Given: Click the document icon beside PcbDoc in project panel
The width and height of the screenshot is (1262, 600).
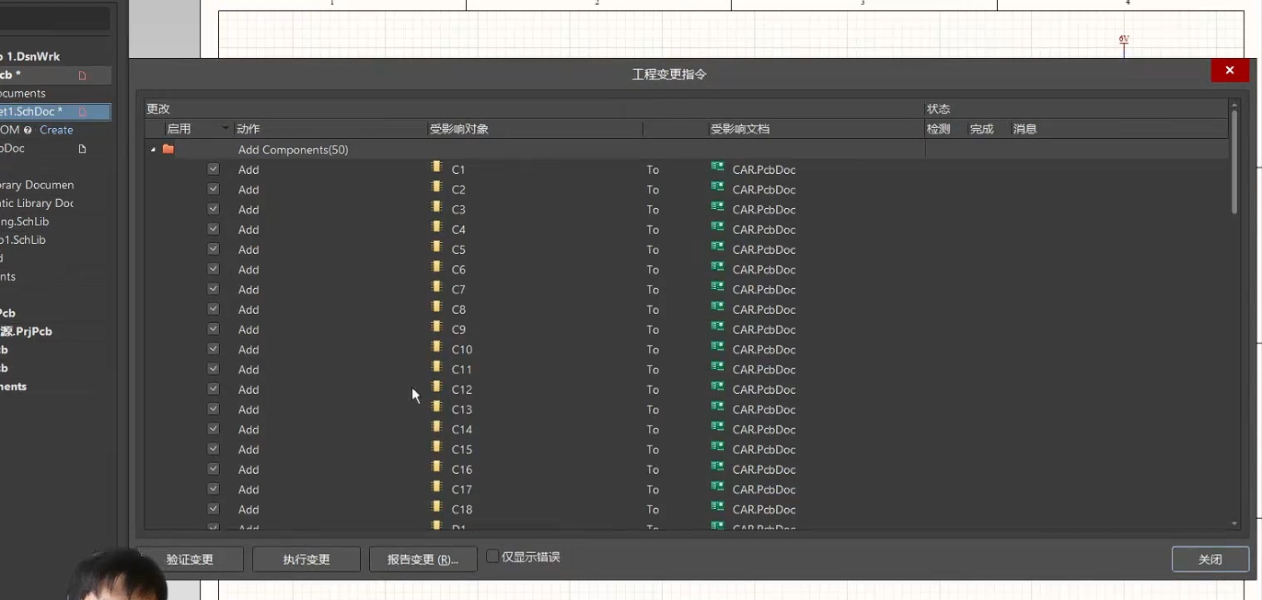Looking at the screenshot, I should tap(82, 148).
